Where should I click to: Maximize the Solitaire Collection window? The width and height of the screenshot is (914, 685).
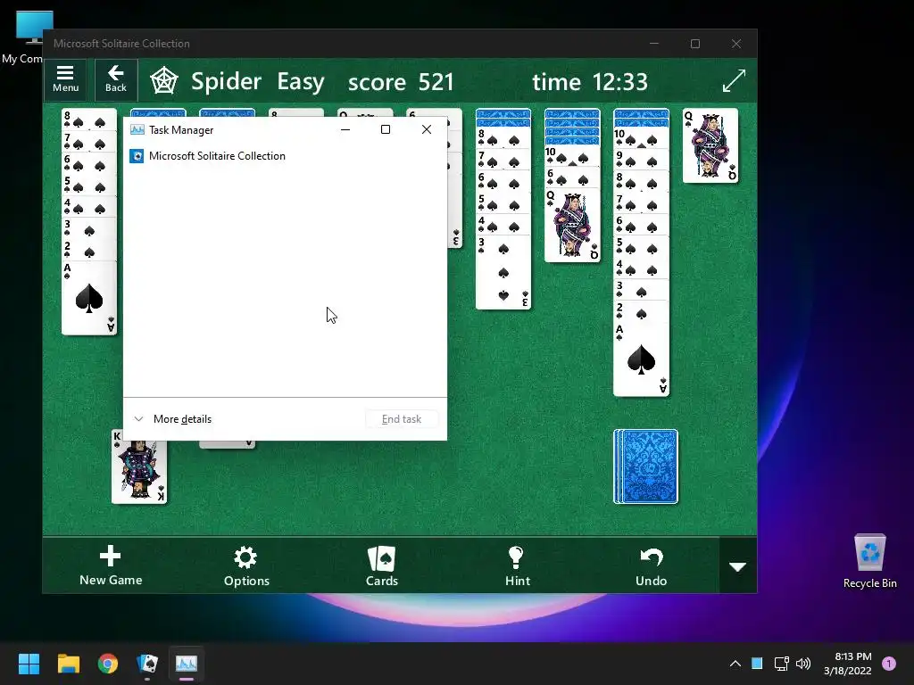[694, 44]
